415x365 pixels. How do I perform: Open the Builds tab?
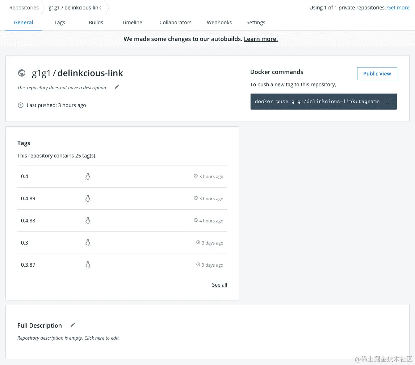pyautogui.click(x=96, y=22)
